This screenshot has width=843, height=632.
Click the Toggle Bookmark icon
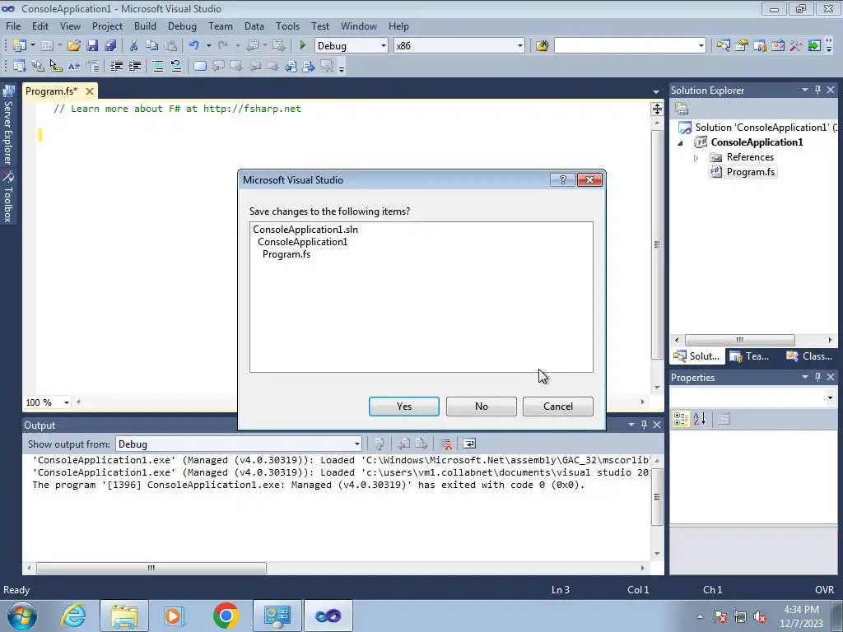(x=199, y=66)
